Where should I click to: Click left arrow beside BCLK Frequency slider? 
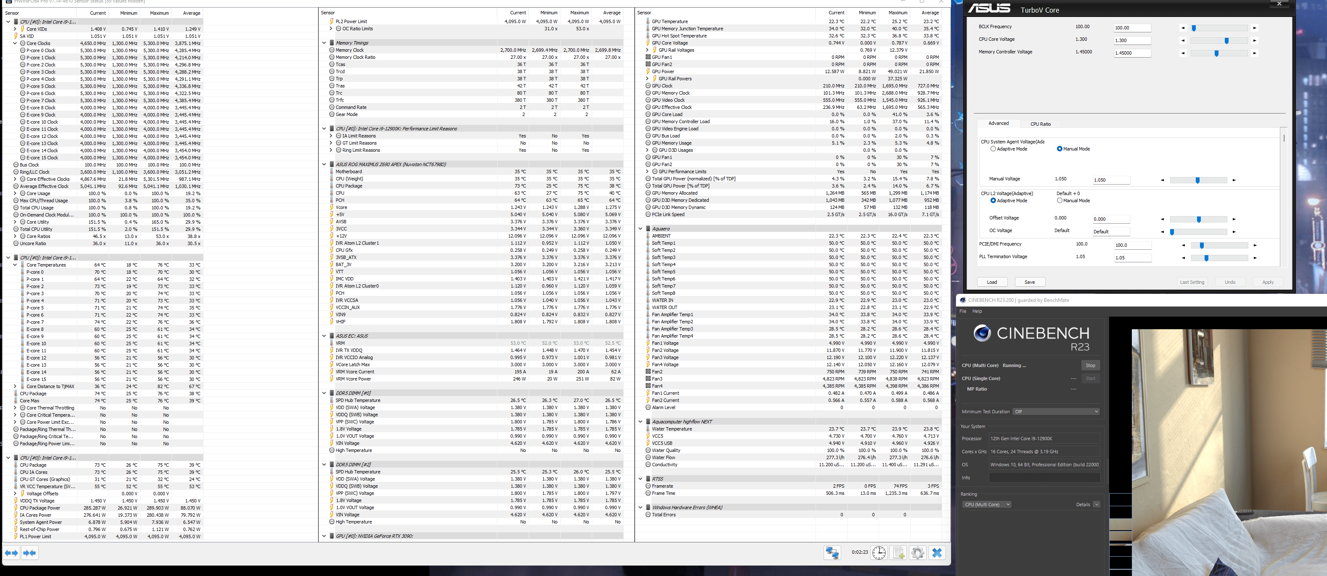point(1183,28)
